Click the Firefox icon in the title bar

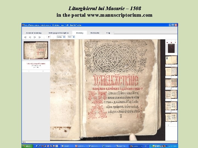tap(23, 25)
